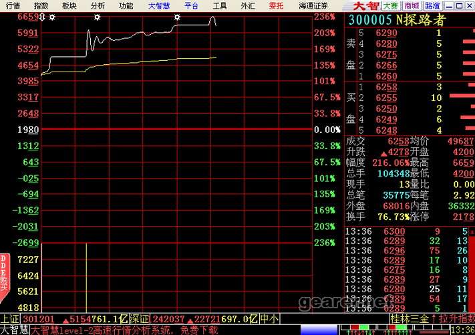Click the red 大智 logo
Screen dimensions: 475x335
[x=366, y=6]
